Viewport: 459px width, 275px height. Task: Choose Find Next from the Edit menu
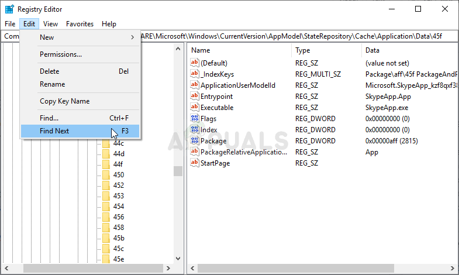coord(80,131)
